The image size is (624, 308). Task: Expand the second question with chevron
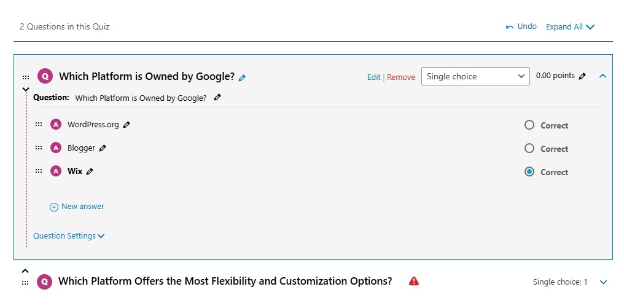click(x=603, y=282)
